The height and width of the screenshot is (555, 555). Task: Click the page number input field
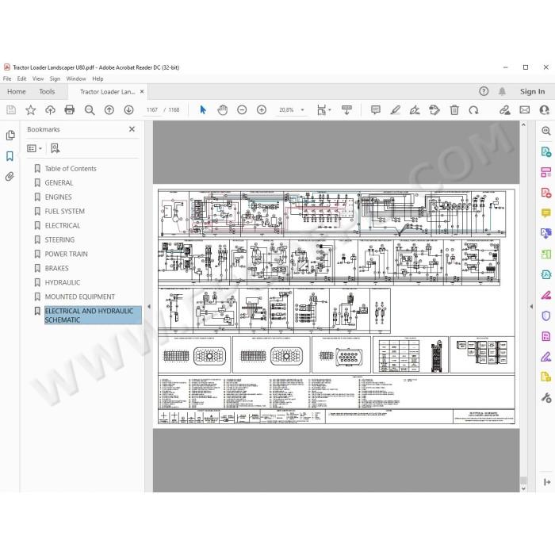(x=152, y=110)
